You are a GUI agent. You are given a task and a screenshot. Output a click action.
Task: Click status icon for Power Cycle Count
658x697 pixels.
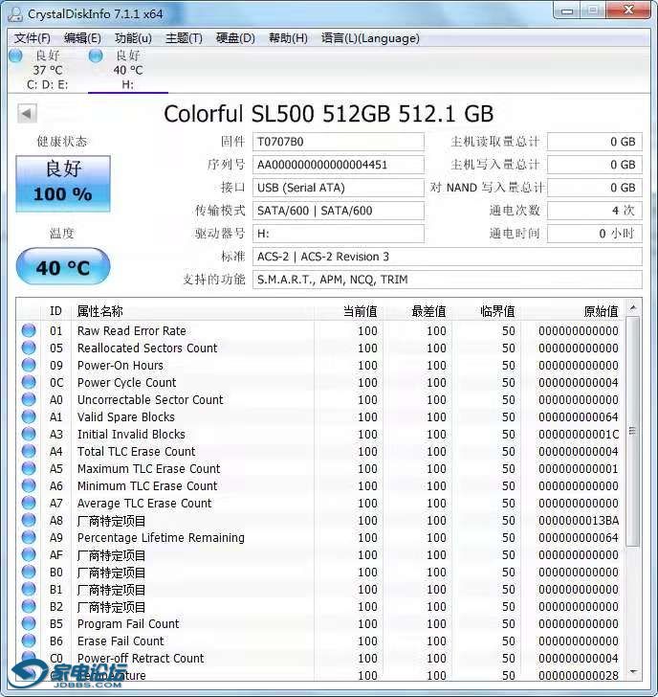[x=29, y=382]
